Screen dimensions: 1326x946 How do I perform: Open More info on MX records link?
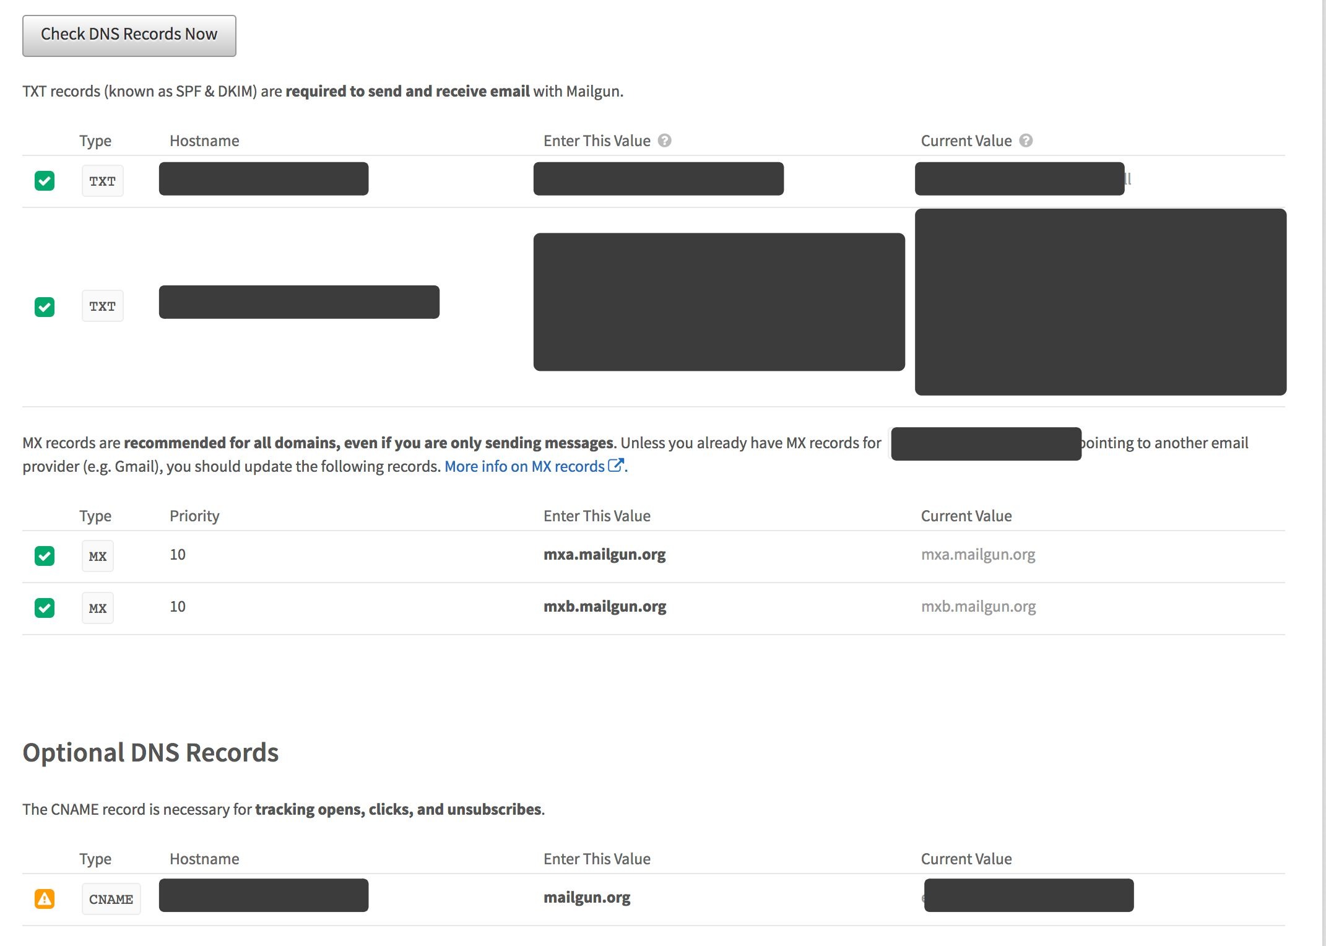[x=524, y=466]
